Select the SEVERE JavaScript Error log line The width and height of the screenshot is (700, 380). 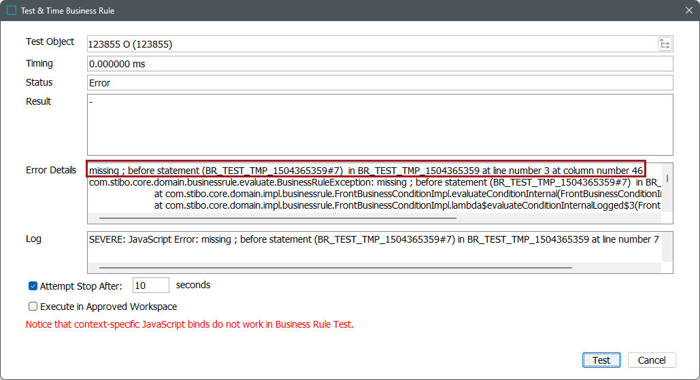[x=373, y=239]
